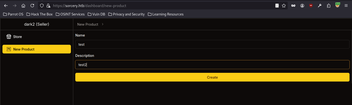
Task: Open the wrench developer tools icon
Action: point(320,6)
